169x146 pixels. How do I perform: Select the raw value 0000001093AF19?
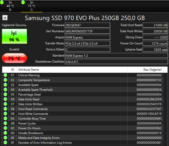149,114
